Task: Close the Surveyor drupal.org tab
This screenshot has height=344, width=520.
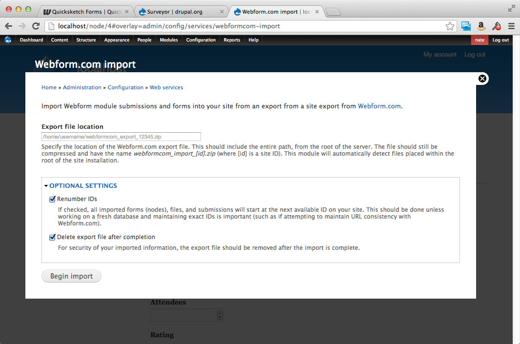Action: 222,12
